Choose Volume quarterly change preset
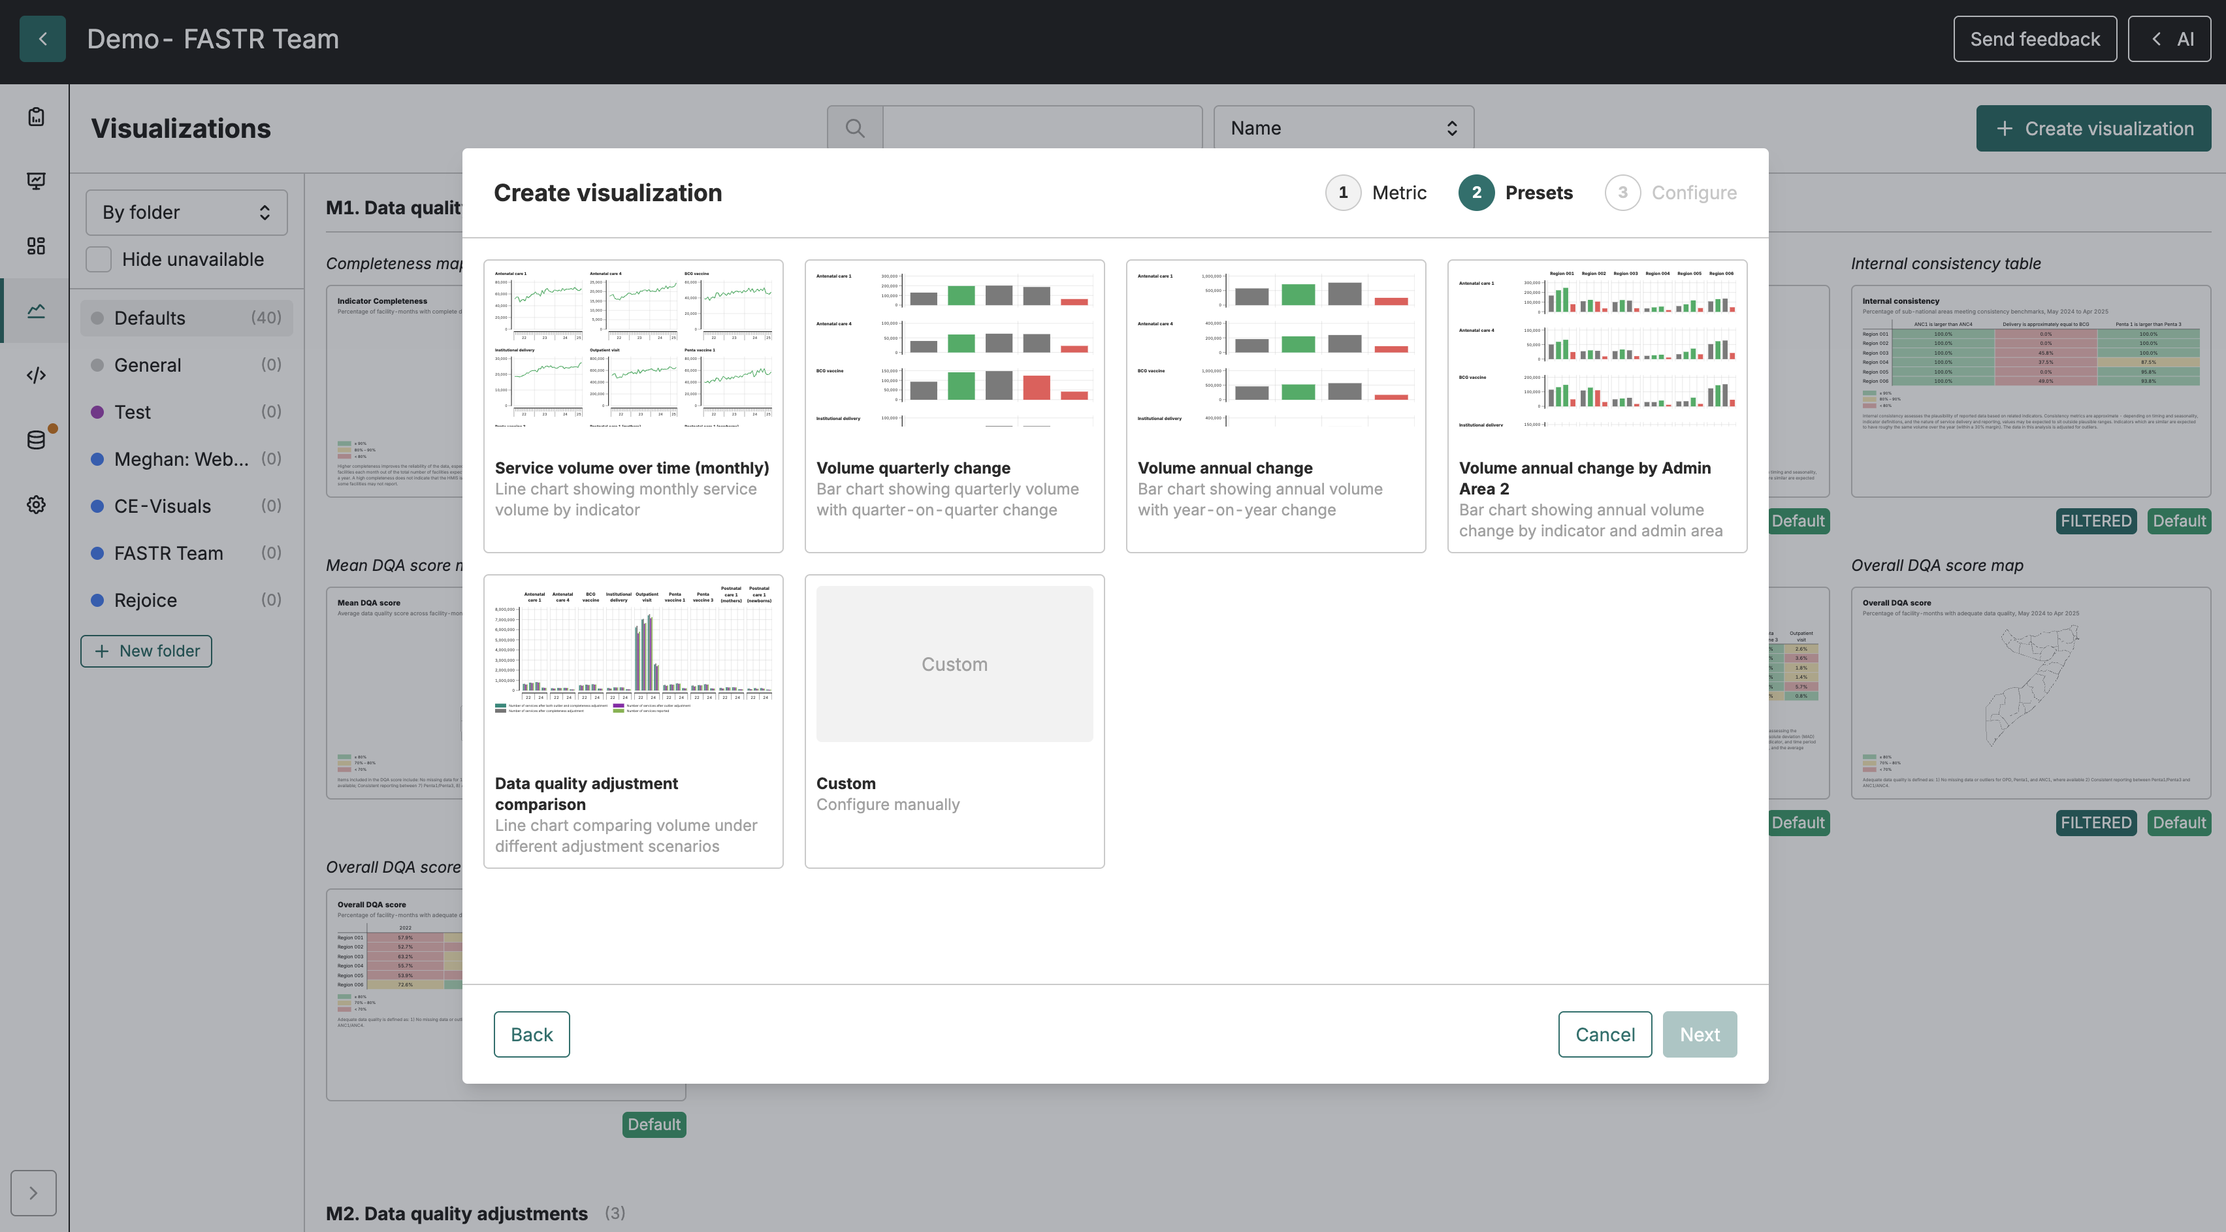 [x=954, y=406]
